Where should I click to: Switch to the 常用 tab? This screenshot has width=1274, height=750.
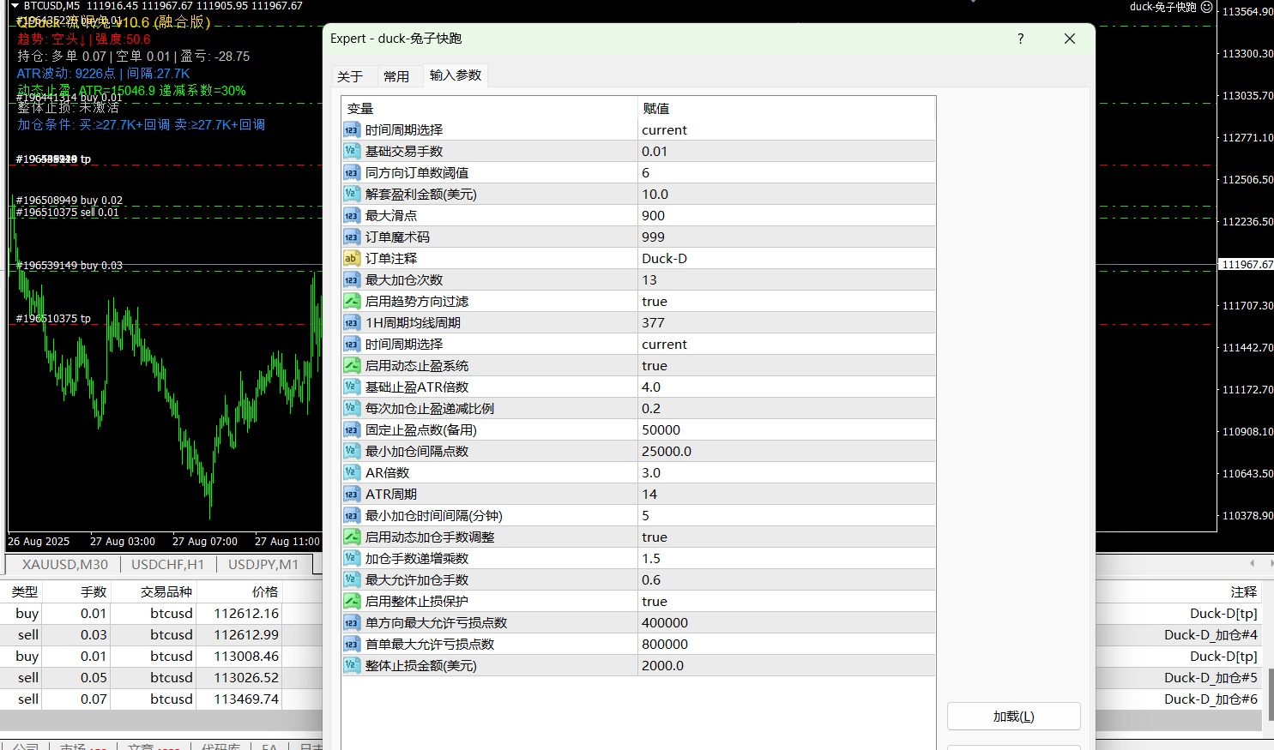[x=396, y=76]
